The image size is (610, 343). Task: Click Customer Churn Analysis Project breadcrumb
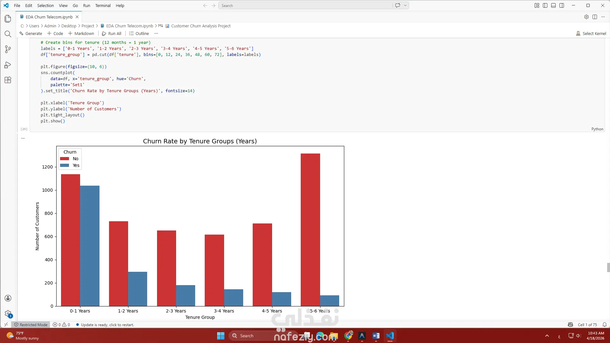click(198, 26)
